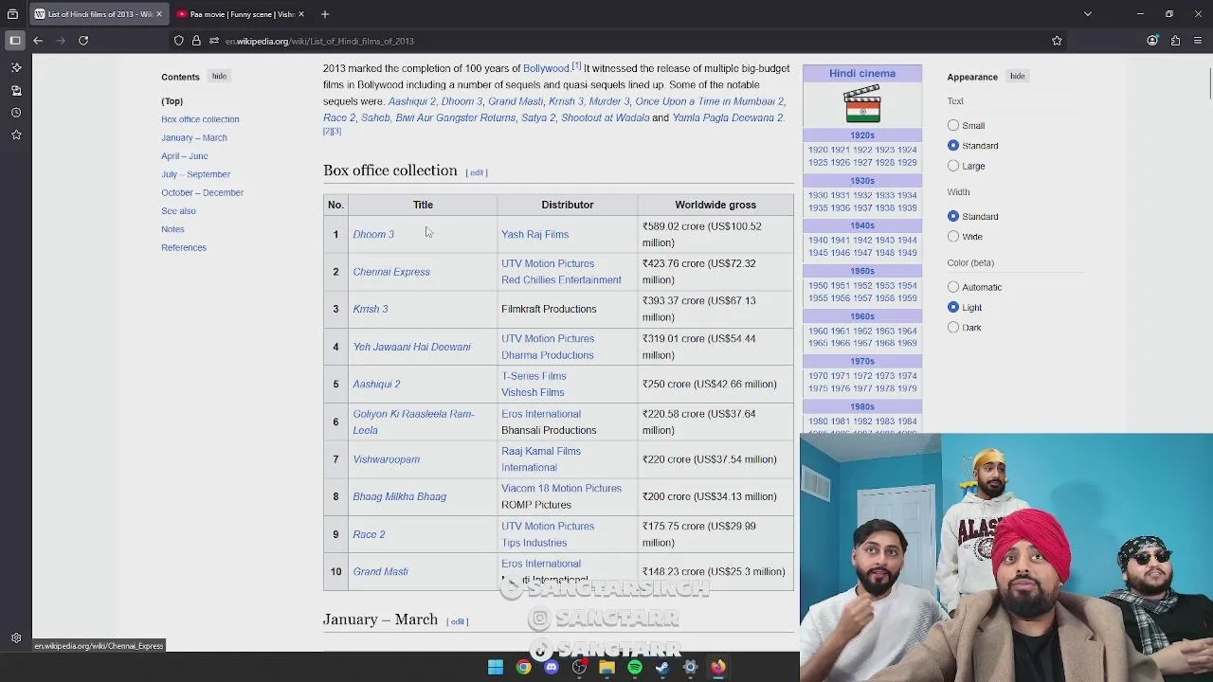The height and width of the screenshot is (682, 1213).
Task: Open the Yash Raj Films distributor link
Action: (x=534, y=234)
